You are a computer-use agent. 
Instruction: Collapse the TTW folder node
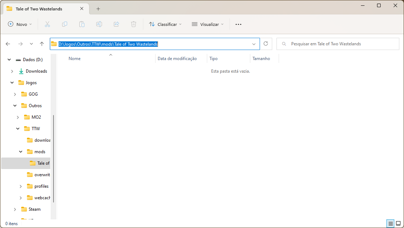coord(18,128)
